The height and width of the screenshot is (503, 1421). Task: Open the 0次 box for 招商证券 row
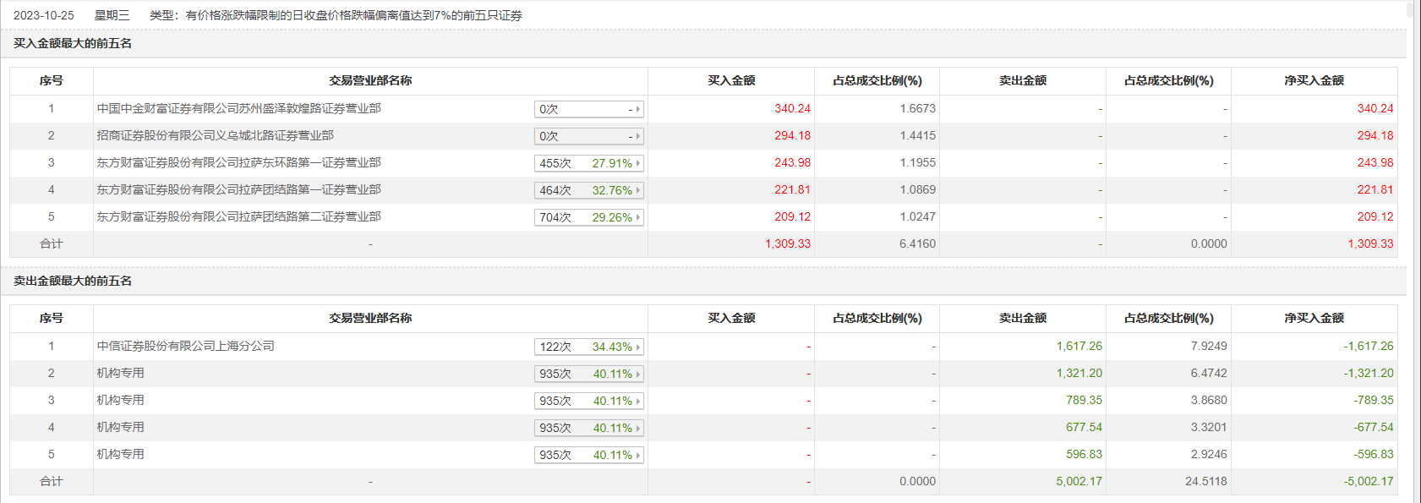point(588,136)
